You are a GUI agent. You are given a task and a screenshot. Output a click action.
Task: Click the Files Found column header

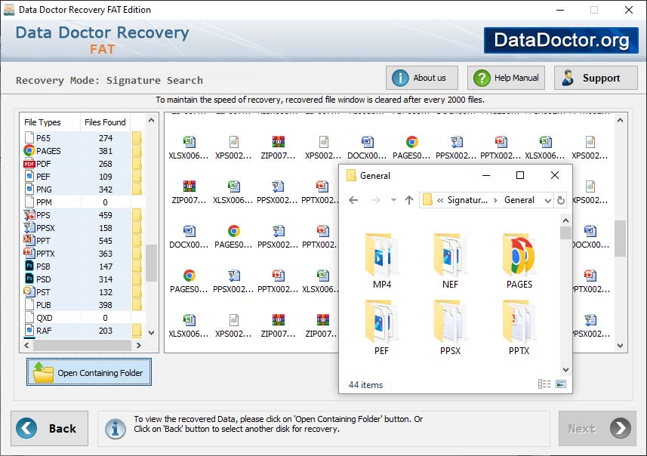pyautogui.click(x=105, y=122)
